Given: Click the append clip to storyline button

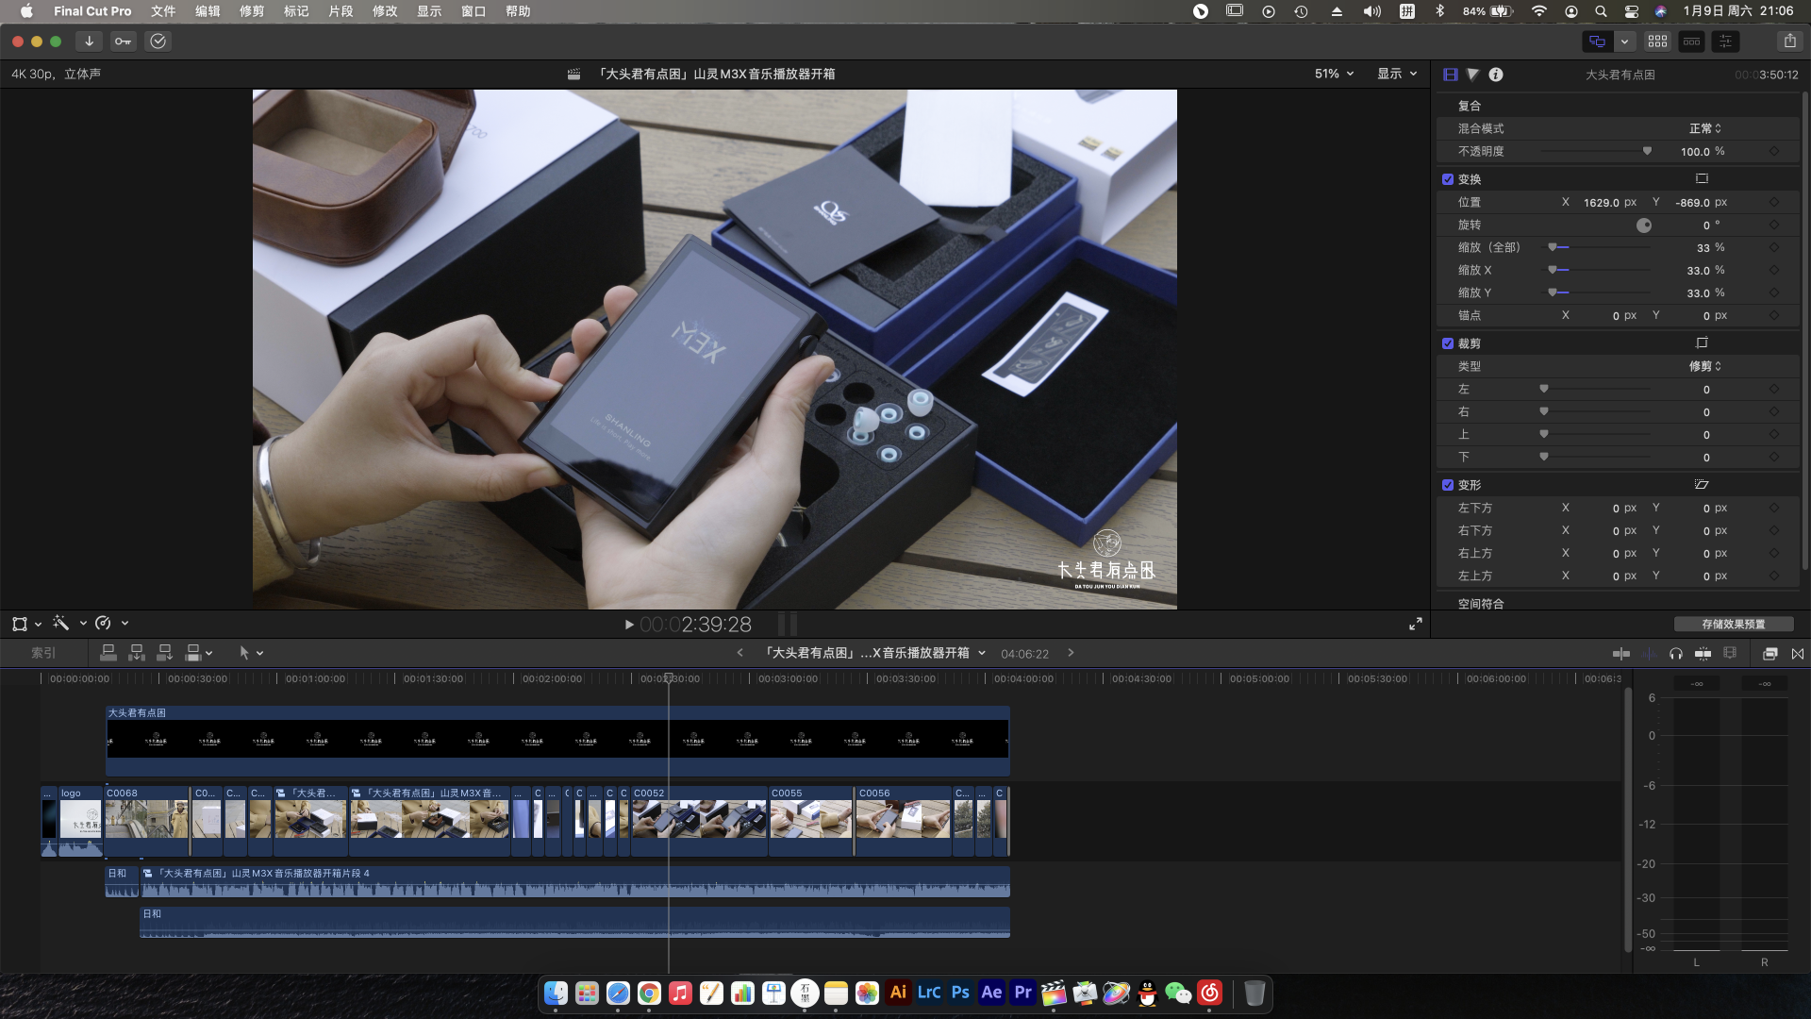Looking at the screenshot, I should coord(164,652).
